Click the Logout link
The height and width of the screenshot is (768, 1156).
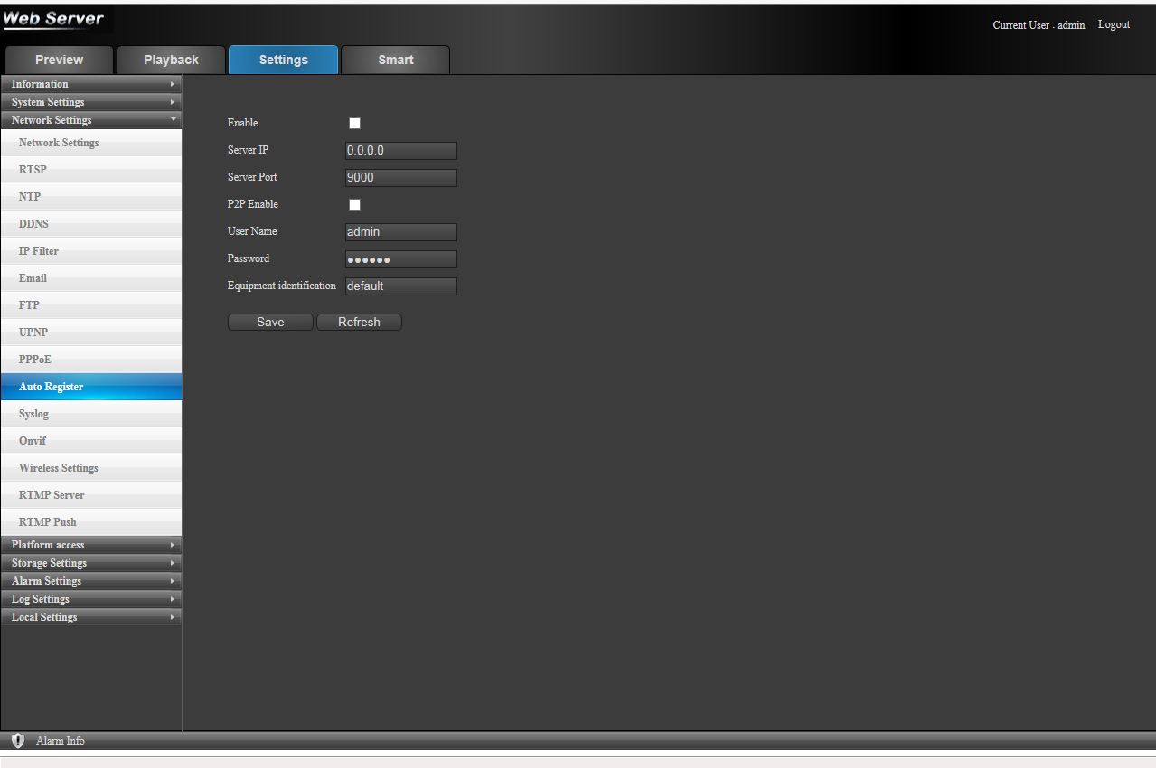(x=1114, y=24)
